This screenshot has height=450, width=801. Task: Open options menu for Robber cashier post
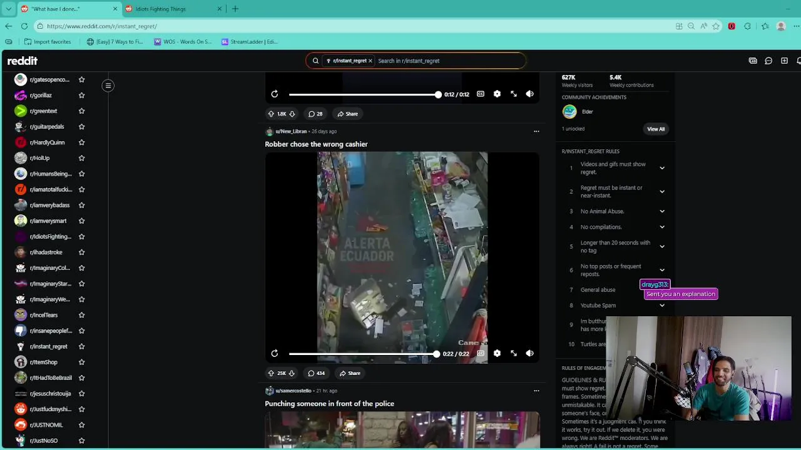point(536,131)
